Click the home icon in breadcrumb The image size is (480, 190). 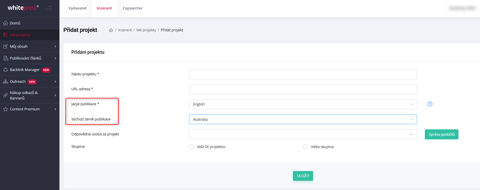[x=111, y=30]
